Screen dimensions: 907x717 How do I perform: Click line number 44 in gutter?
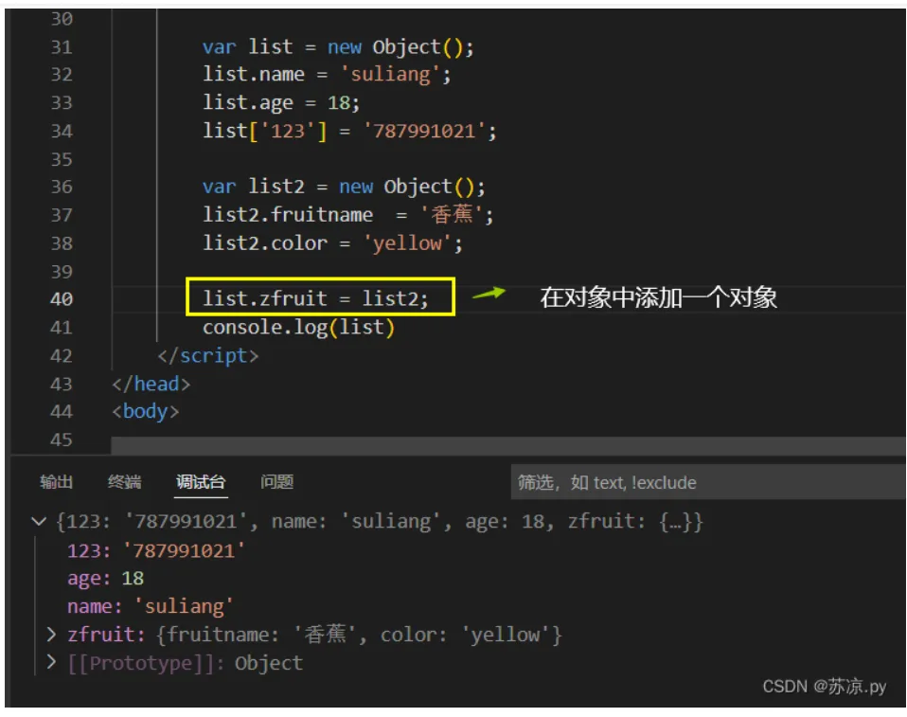[x=62, y=411]
